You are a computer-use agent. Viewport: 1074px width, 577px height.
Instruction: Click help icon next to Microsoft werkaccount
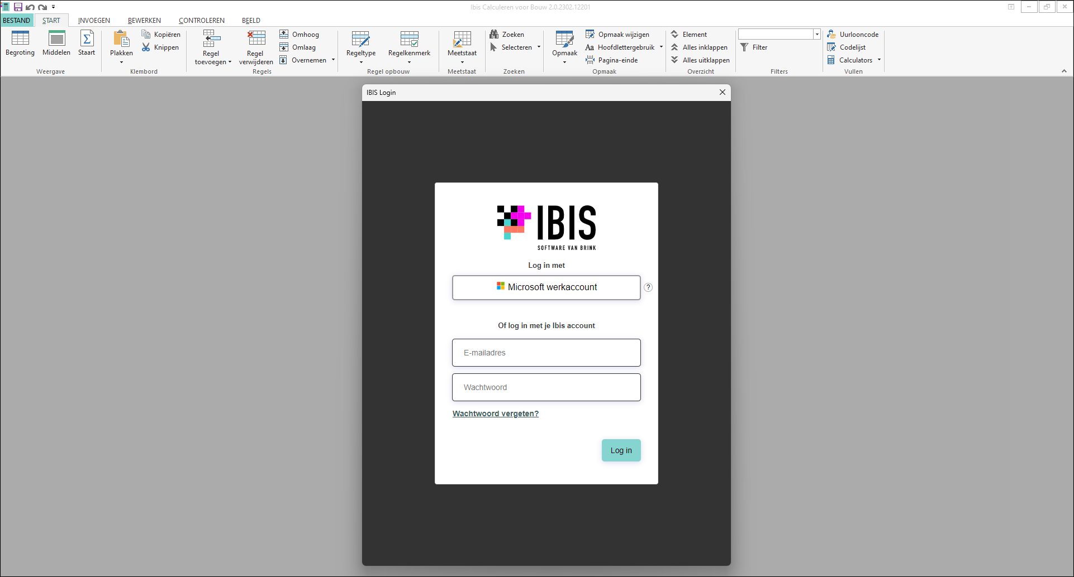pos(648,287)
